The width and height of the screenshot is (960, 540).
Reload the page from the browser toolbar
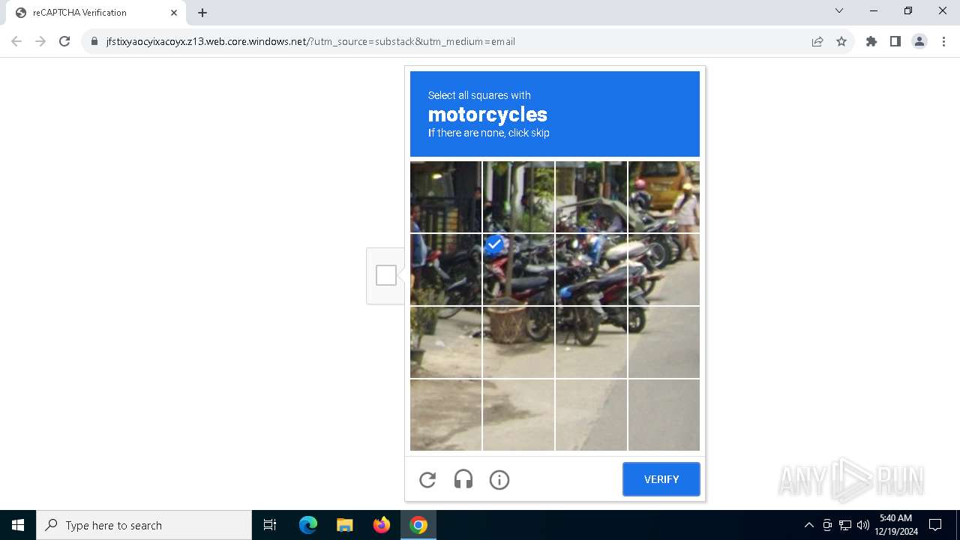[x=64, y=41]
